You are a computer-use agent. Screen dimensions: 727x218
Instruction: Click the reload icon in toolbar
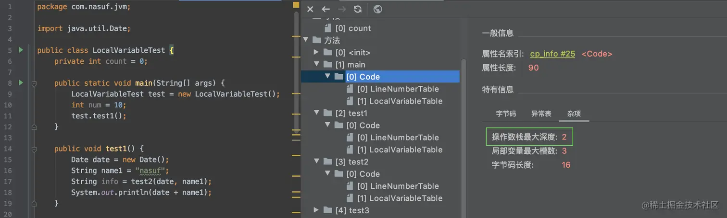tap(357, 9)
